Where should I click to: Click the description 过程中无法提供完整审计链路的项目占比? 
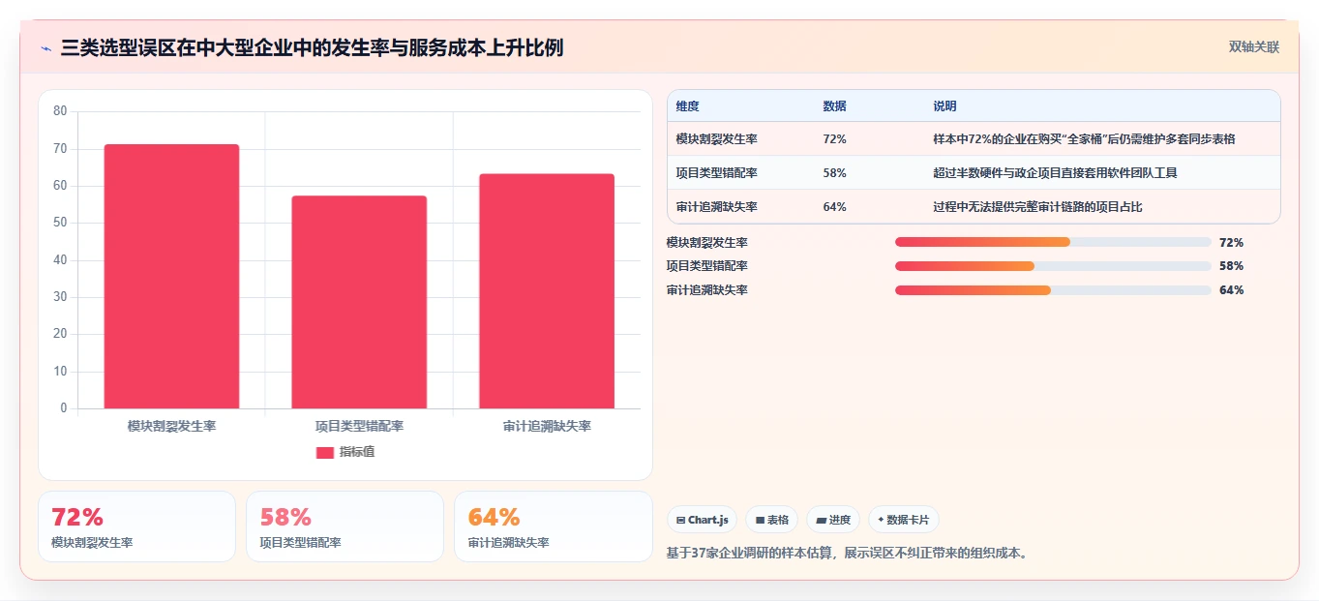[1038, 207]
